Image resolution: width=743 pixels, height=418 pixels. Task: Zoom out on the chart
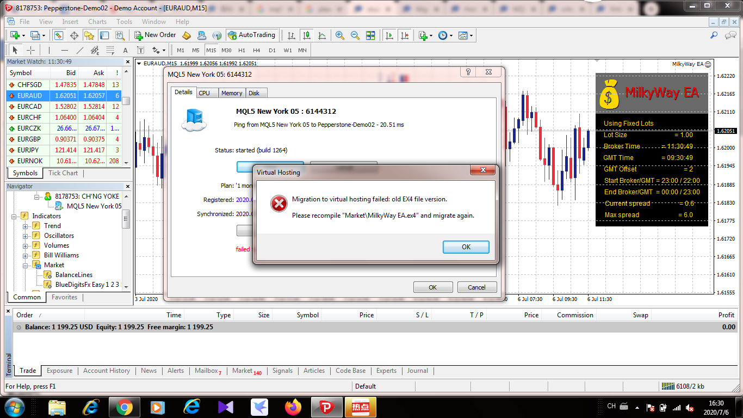pos(355,35)
